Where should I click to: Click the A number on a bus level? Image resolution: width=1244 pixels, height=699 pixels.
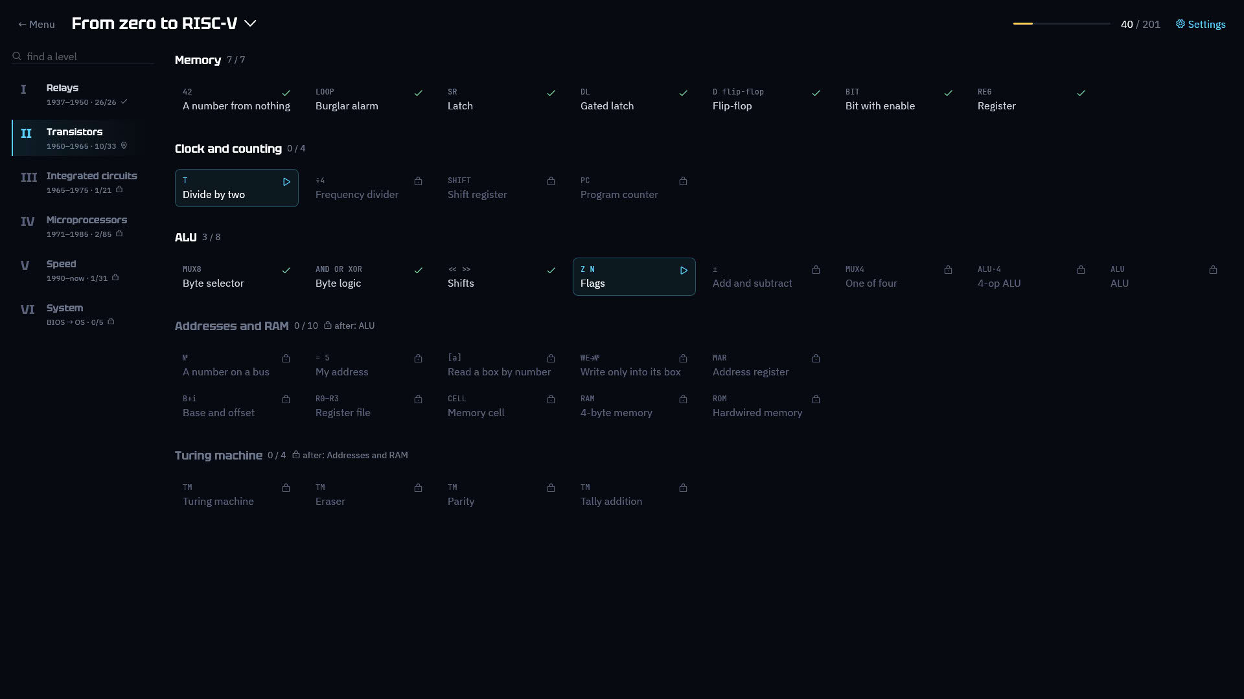(236, 366)
